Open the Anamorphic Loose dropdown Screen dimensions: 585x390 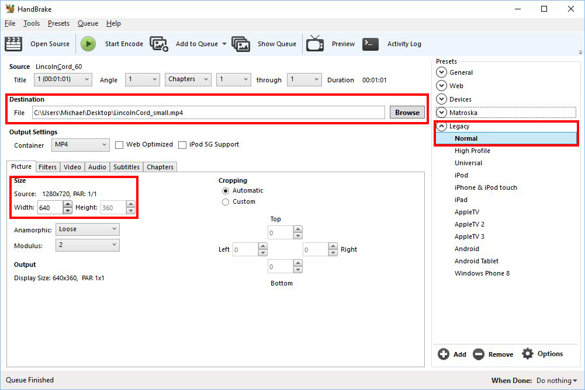(x=88, y=229)
